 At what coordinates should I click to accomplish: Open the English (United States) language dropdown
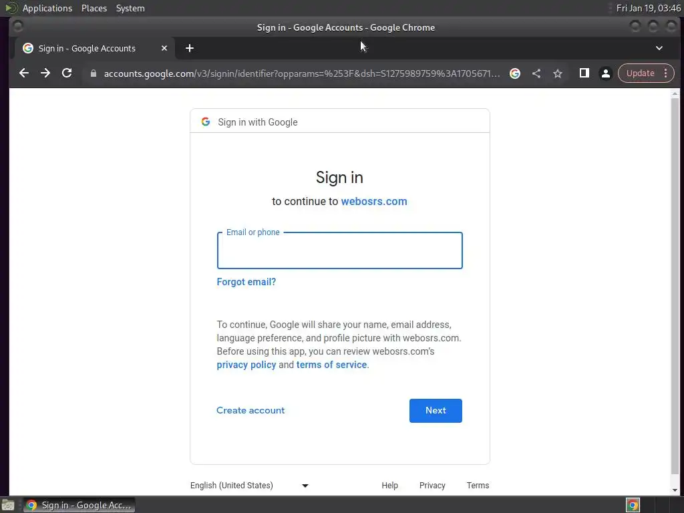(250, 485)
